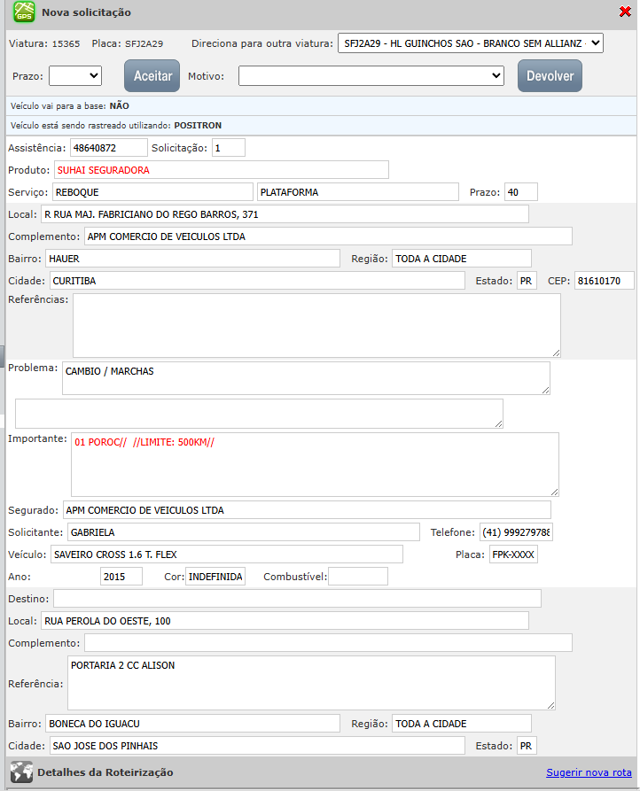Click the empty Combustível field
This screenshot has height=791, width=640.
pos(357,577)
